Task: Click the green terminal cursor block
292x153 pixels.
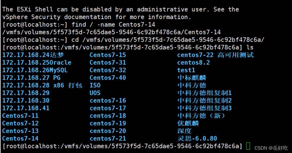Action: 248,146
